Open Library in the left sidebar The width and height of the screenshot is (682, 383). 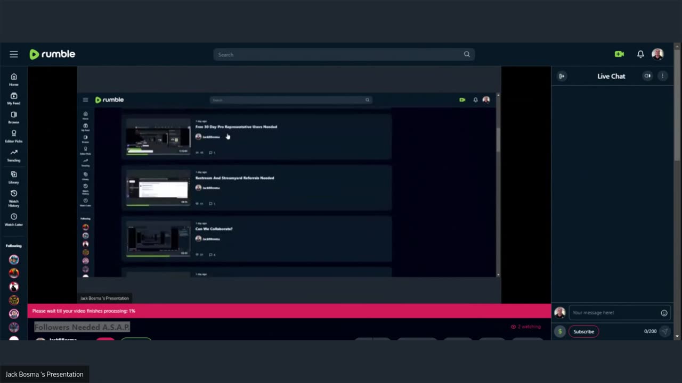[14, 178]
